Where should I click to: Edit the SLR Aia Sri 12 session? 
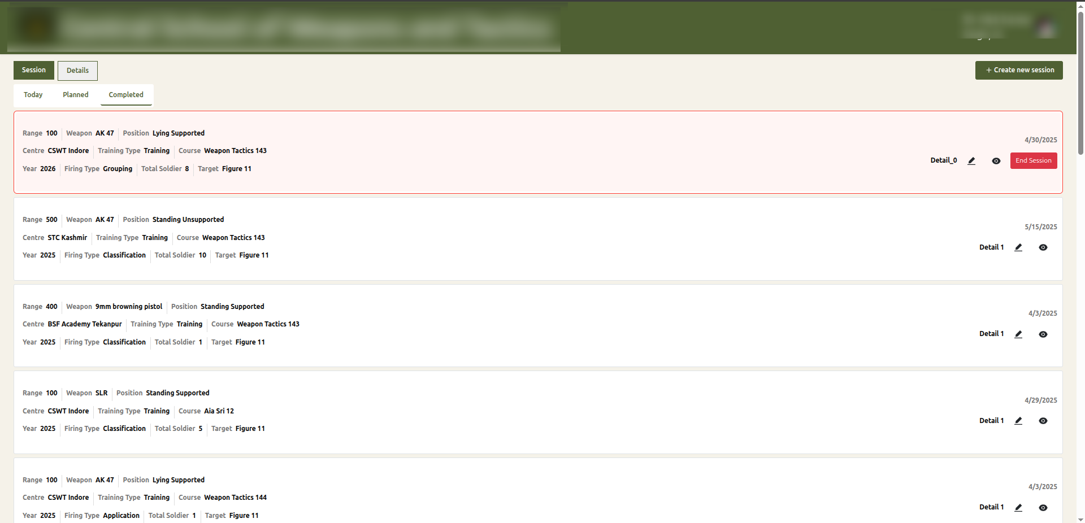[x=1018, y=421]
